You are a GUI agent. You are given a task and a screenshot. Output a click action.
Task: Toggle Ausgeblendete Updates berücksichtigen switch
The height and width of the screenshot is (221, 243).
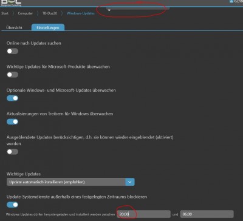click(13, 152)
